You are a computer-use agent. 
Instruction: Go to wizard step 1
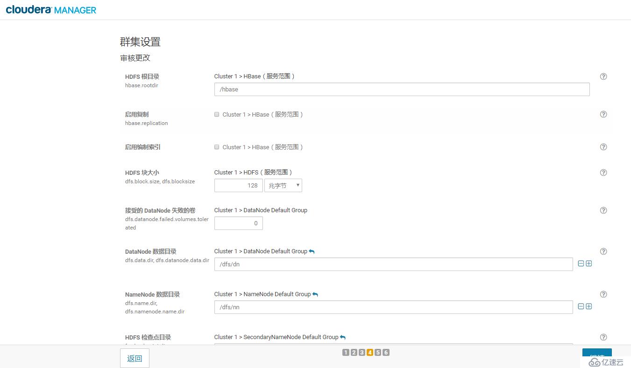346,353
